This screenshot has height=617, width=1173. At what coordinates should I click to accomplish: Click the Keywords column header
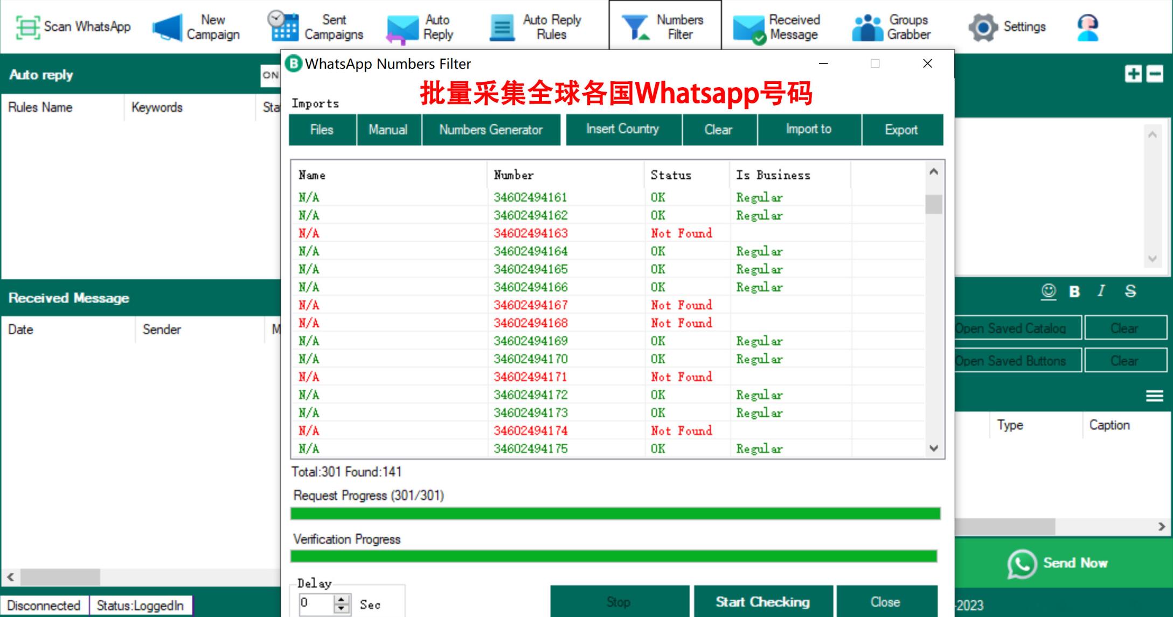[x=190, y=108]
